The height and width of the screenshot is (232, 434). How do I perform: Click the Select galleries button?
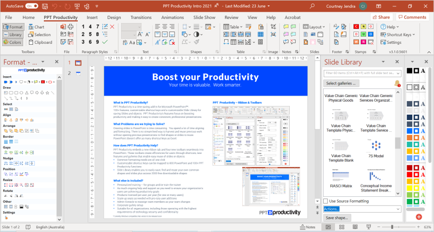coord(342,83)
